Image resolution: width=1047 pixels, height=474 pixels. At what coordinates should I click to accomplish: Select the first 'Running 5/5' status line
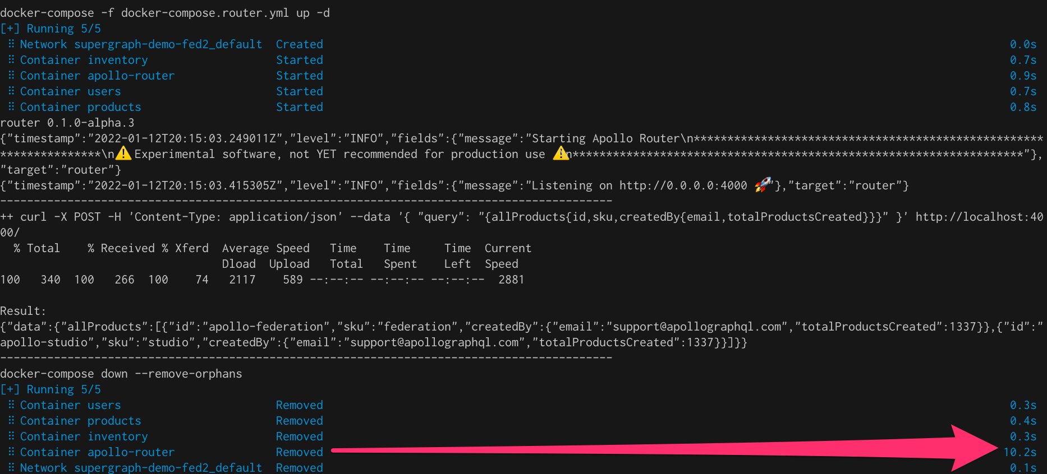pyautogui.click(x=50, y=29)
